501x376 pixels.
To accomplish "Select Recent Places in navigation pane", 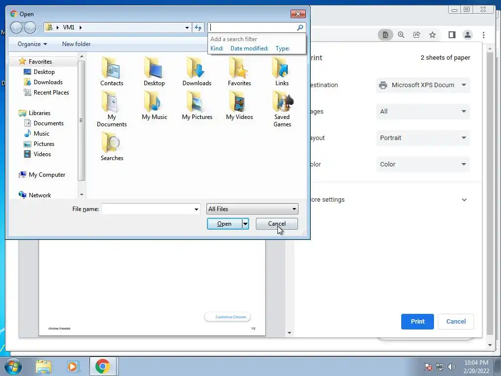I will pos(51,93).
